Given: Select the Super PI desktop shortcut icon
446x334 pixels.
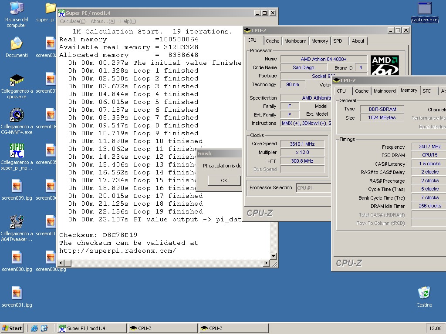Looking at the screenshot, I should 17,157.
